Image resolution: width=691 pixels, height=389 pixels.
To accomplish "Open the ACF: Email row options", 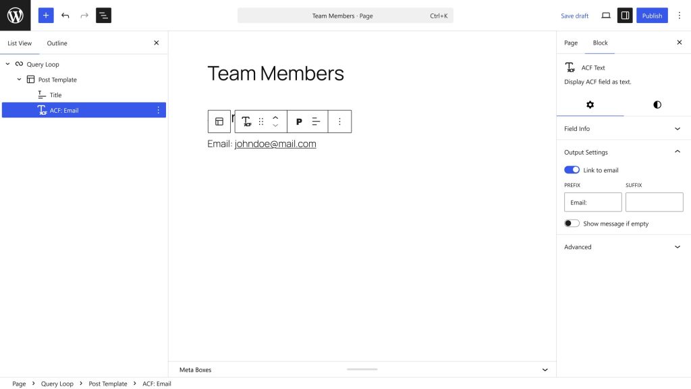I will pos(158,110).
